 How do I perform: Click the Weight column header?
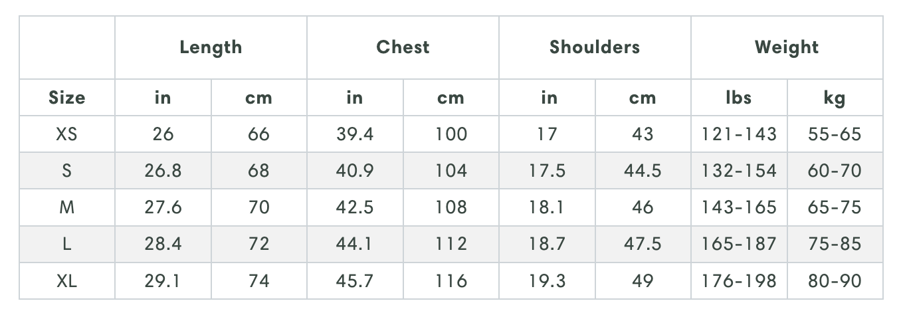787,48
